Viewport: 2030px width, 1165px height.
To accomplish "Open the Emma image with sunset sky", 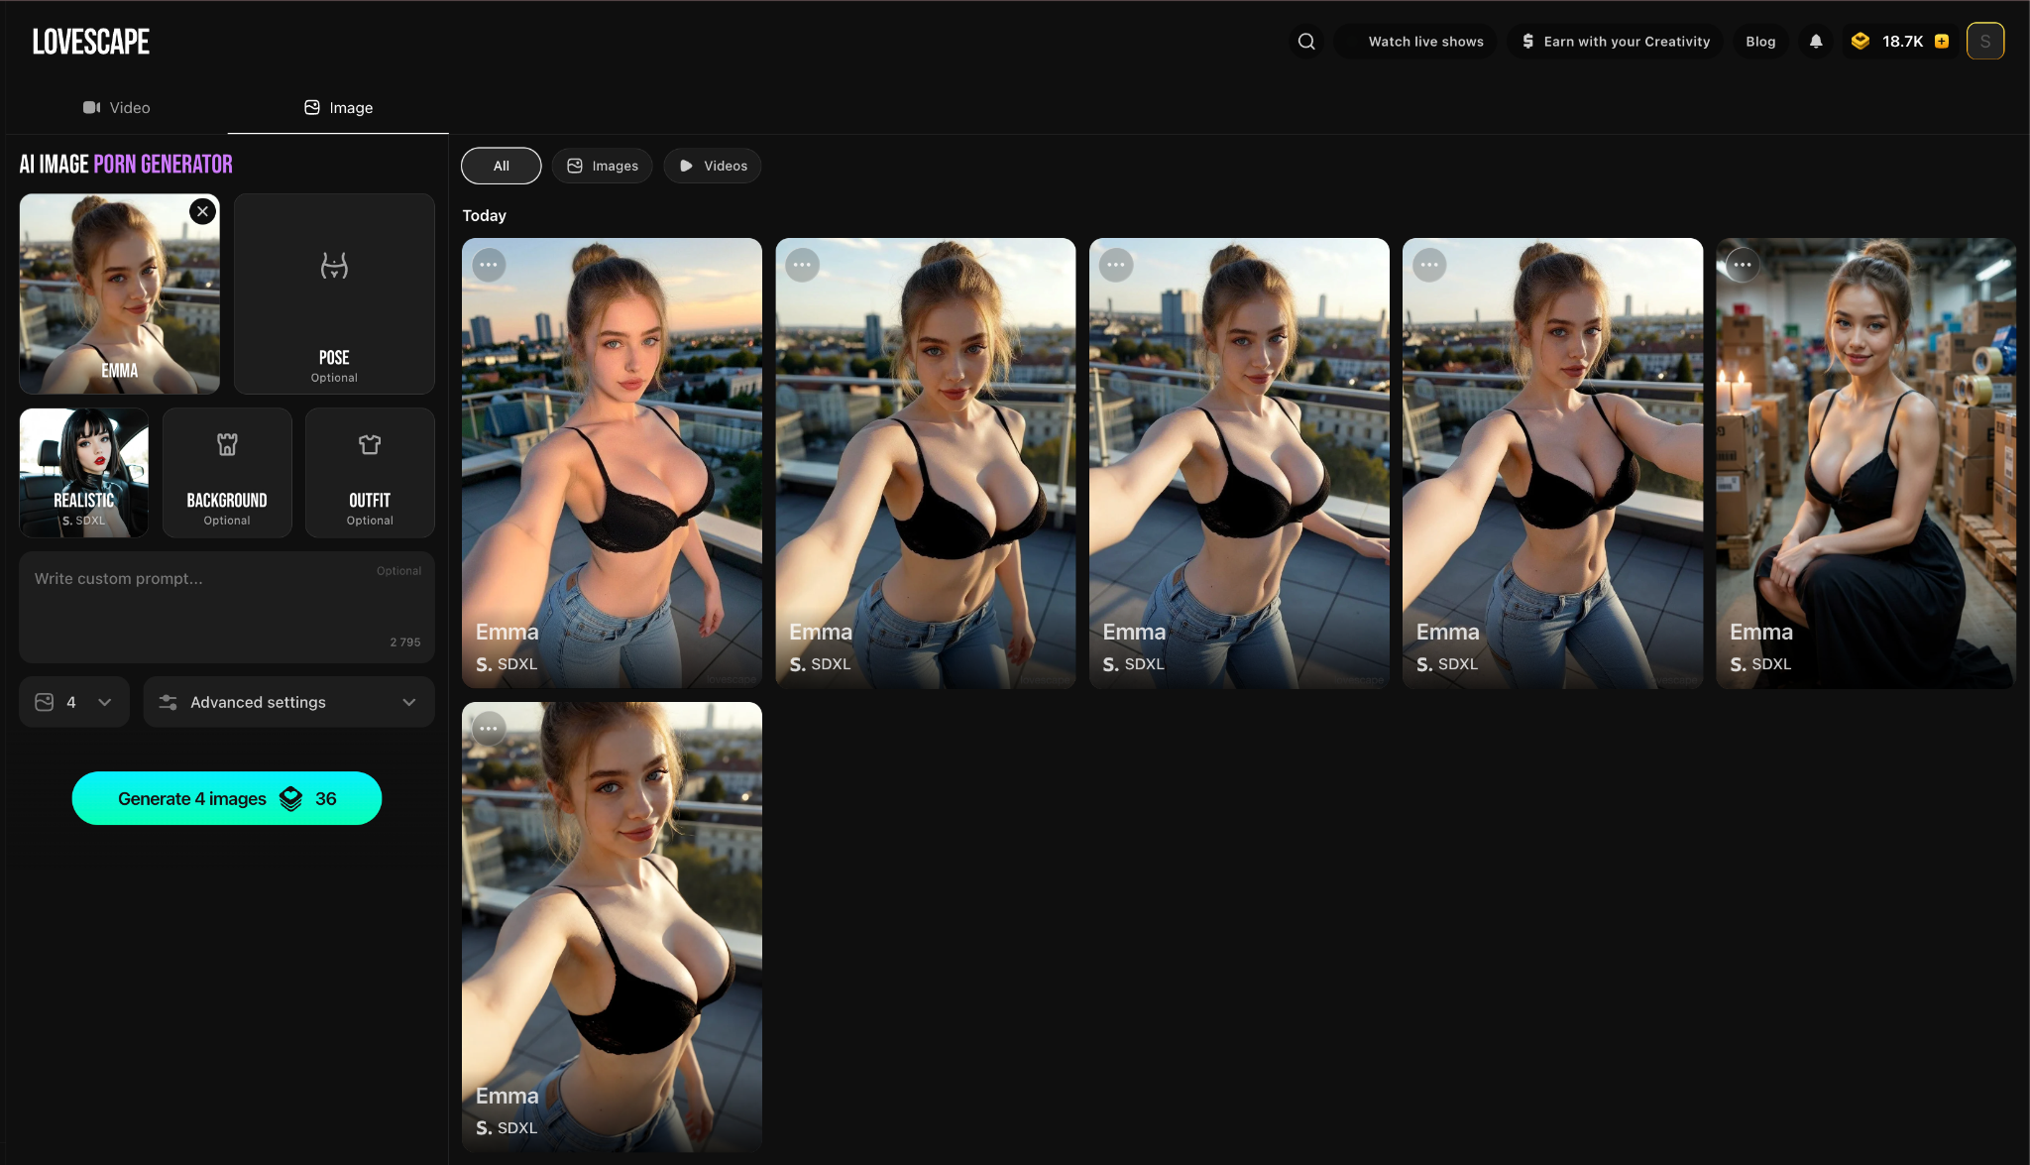I will point(612,463).
